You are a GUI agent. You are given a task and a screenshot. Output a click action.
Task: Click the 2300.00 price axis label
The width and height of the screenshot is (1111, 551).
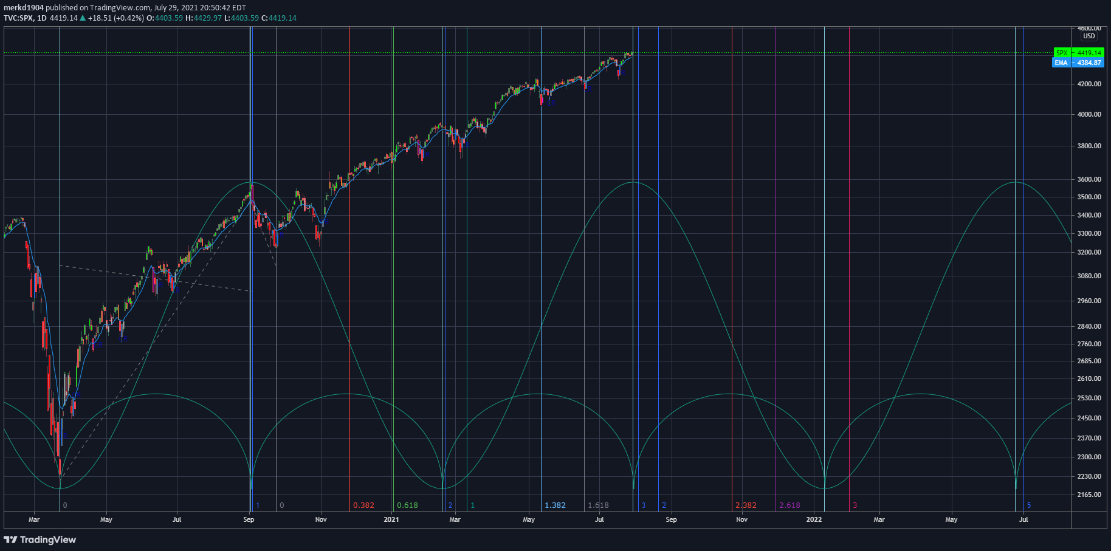(x=1089, y=457)
